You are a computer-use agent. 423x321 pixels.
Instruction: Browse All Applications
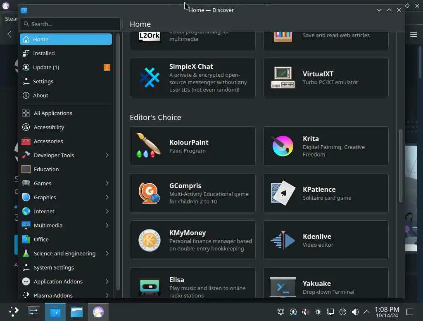[66, 113]
